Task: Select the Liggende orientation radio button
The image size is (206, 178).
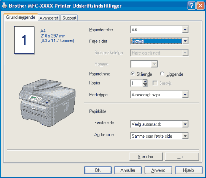Action: pos(162,74)
